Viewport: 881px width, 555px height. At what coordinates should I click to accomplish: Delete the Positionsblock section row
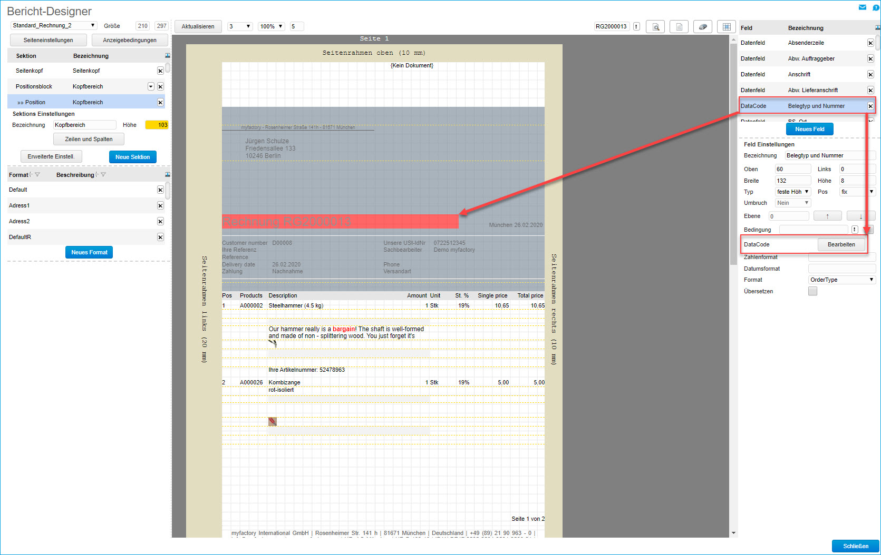pyautogui.click(x=160, y=86)
